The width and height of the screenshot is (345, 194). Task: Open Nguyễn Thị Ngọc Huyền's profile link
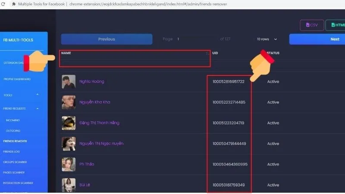(101, 144)
